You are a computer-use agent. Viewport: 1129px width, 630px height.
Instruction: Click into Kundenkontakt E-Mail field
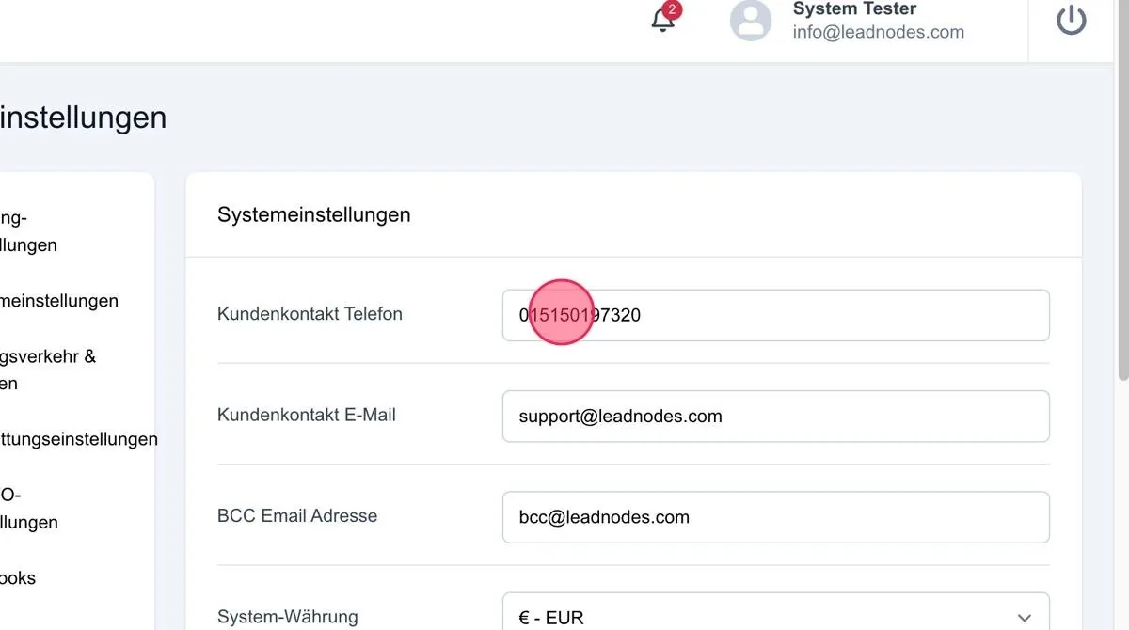click(x=776, y=416)
